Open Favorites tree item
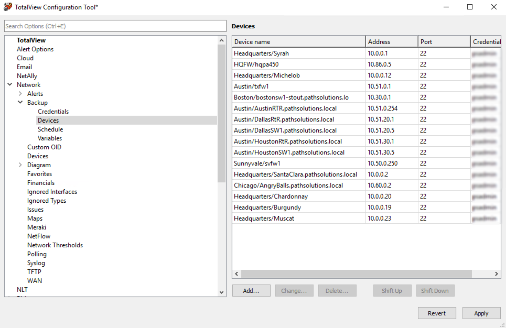The width and height of the screenshot is (506, 328). (40, 174)
